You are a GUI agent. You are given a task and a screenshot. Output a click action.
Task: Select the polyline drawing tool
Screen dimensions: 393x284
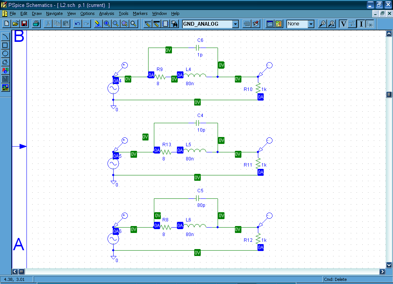click(x=5, y=62)
